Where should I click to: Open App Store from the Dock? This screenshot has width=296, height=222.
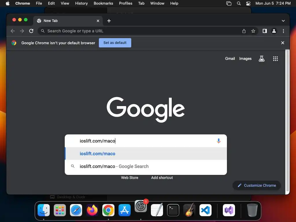(x=125, y=210)
